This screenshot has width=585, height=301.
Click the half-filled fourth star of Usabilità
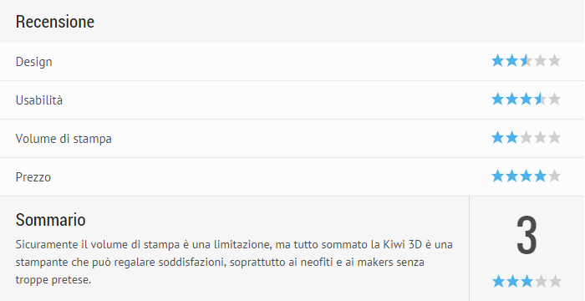(540, 99)
